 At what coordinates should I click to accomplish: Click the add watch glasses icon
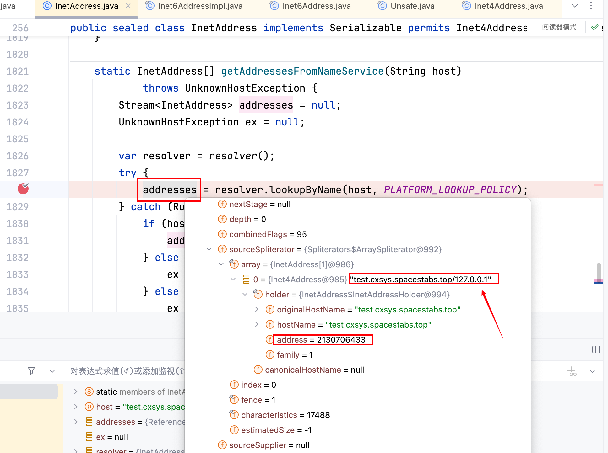click(x=572, y=371)
